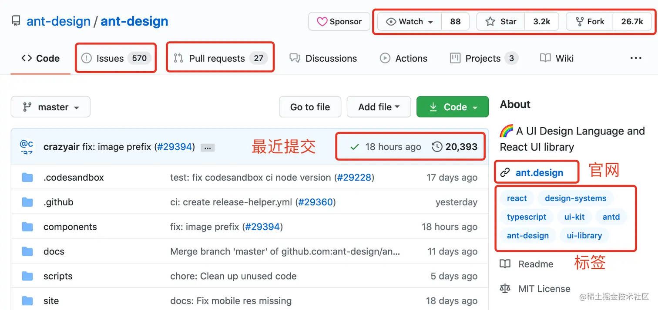Click the .codesandbox folder icon
The image size is (658, 310).
click(x=27, y=177)
